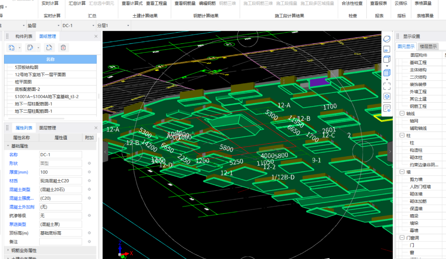Collapse the 墙 tree group
Screen dimensions: 446x259
pyautogui.click(x=402, y=172)
